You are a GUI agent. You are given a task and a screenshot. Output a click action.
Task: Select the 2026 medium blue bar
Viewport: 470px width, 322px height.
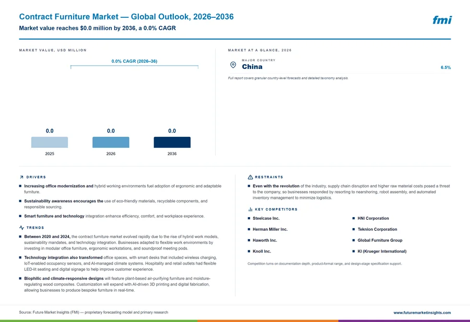[x=111, y=142]
